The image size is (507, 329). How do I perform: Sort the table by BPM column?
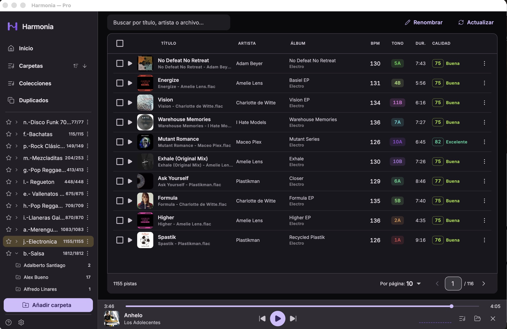click(x=375, y=43)
